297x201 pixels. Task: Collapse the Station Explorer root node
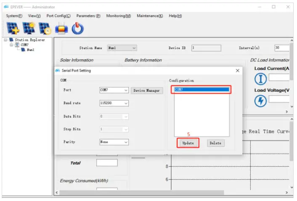pyautogui.click(x=5, y=40)
